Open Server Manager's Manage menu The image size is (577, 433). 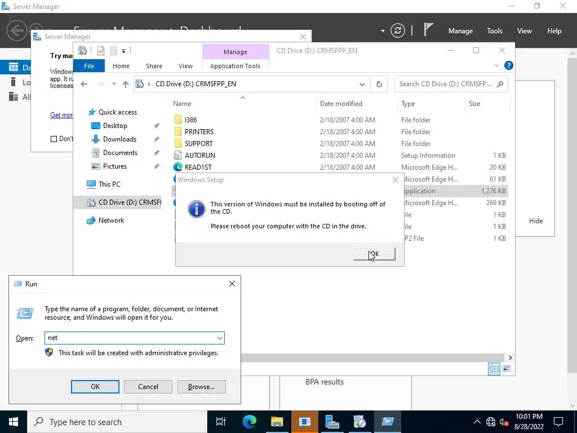click(x=460, y=31)
